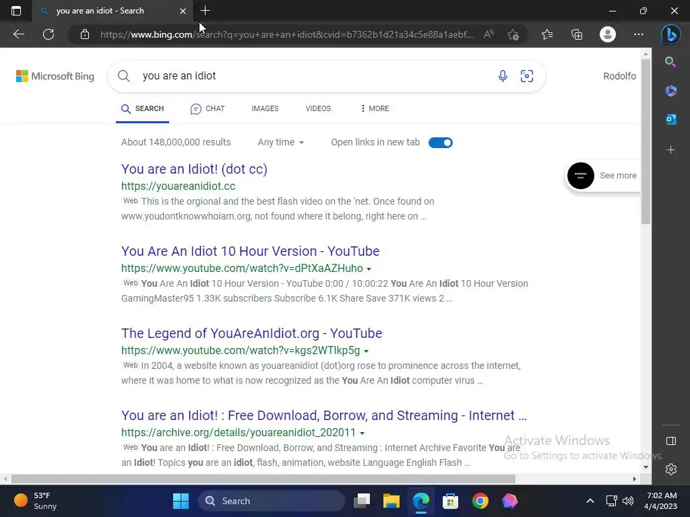Expand the Any time filter dropdown
Viewport: 690px width, 517px height.
(x=281, y=143)
